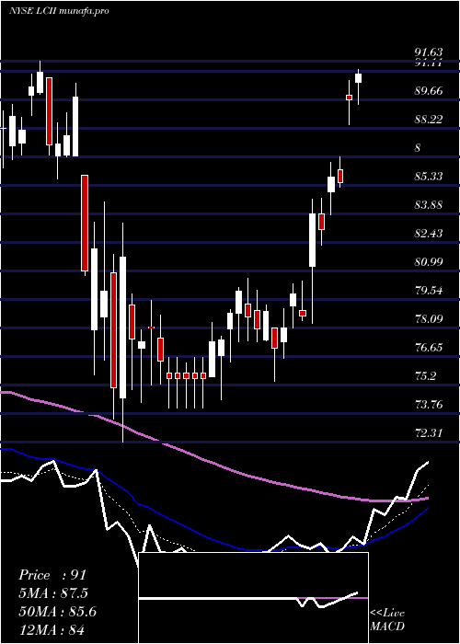Click the MACD inset chart box

pyautogui.click(x=253, y=598)
